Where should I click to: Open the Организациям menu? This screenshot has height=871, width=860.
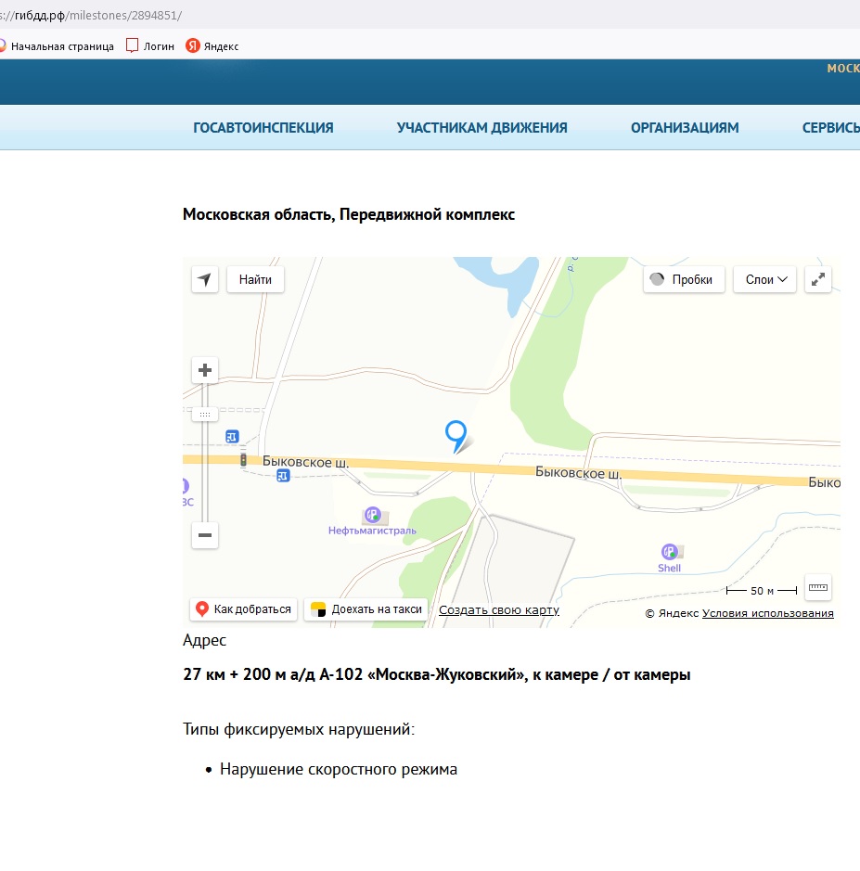click(685, 128)
